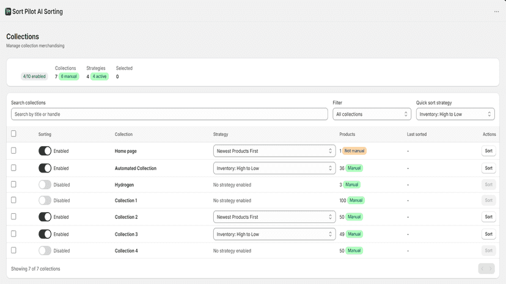
Task: Click the Selected count label
Action: pos(124,68)
